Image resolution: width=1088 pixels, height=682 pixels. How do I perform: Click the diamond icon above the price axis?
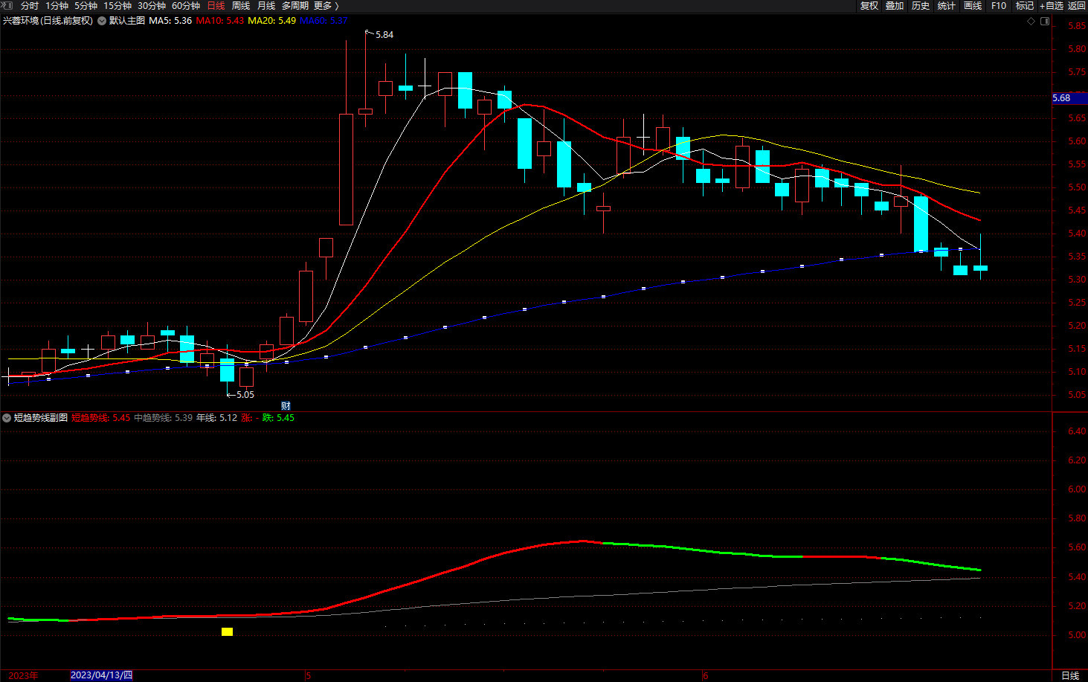1031,21
